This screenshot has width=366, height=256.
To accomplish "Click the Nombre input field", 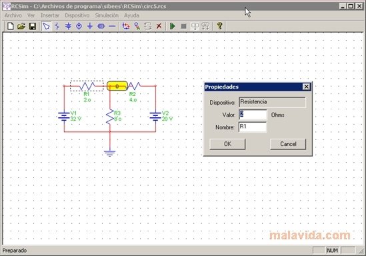I will pyautogui.click(x=253, y=127).
